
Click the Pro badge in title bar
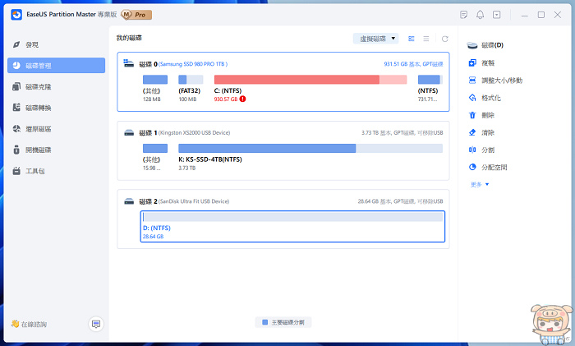(136, 15)
